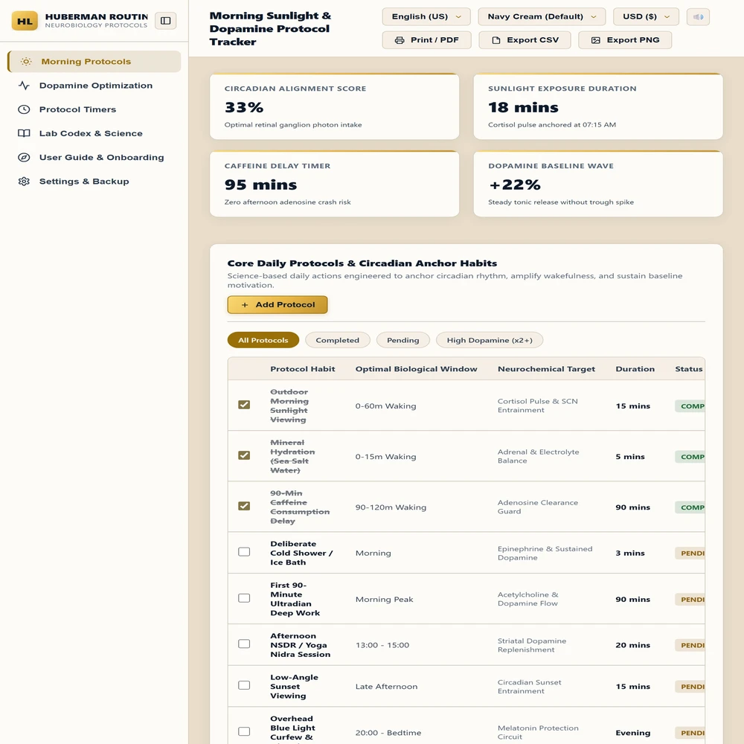Collapse the sidebar with the panel icon
The image size is (744, 744).
[x=166, y=21]
